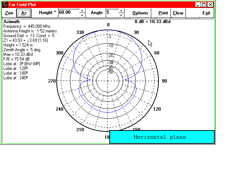The height and width of the screenshot is (173, 231).
Task: Switch to the Zen zenith plot
Action: click(x=9, y=13)
